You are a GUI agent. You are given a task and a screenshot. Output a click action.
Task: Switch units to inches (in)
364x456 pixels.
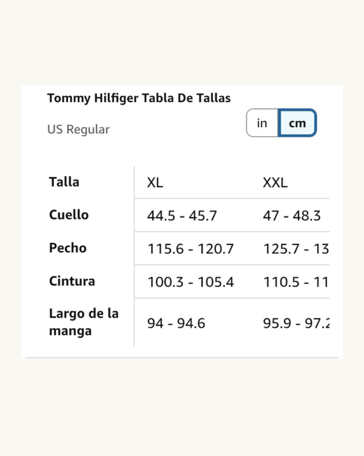click(262, 123)
